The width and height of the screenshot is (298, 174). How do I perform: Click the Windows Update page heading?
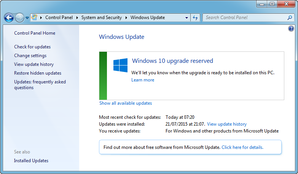pos(122,37)
